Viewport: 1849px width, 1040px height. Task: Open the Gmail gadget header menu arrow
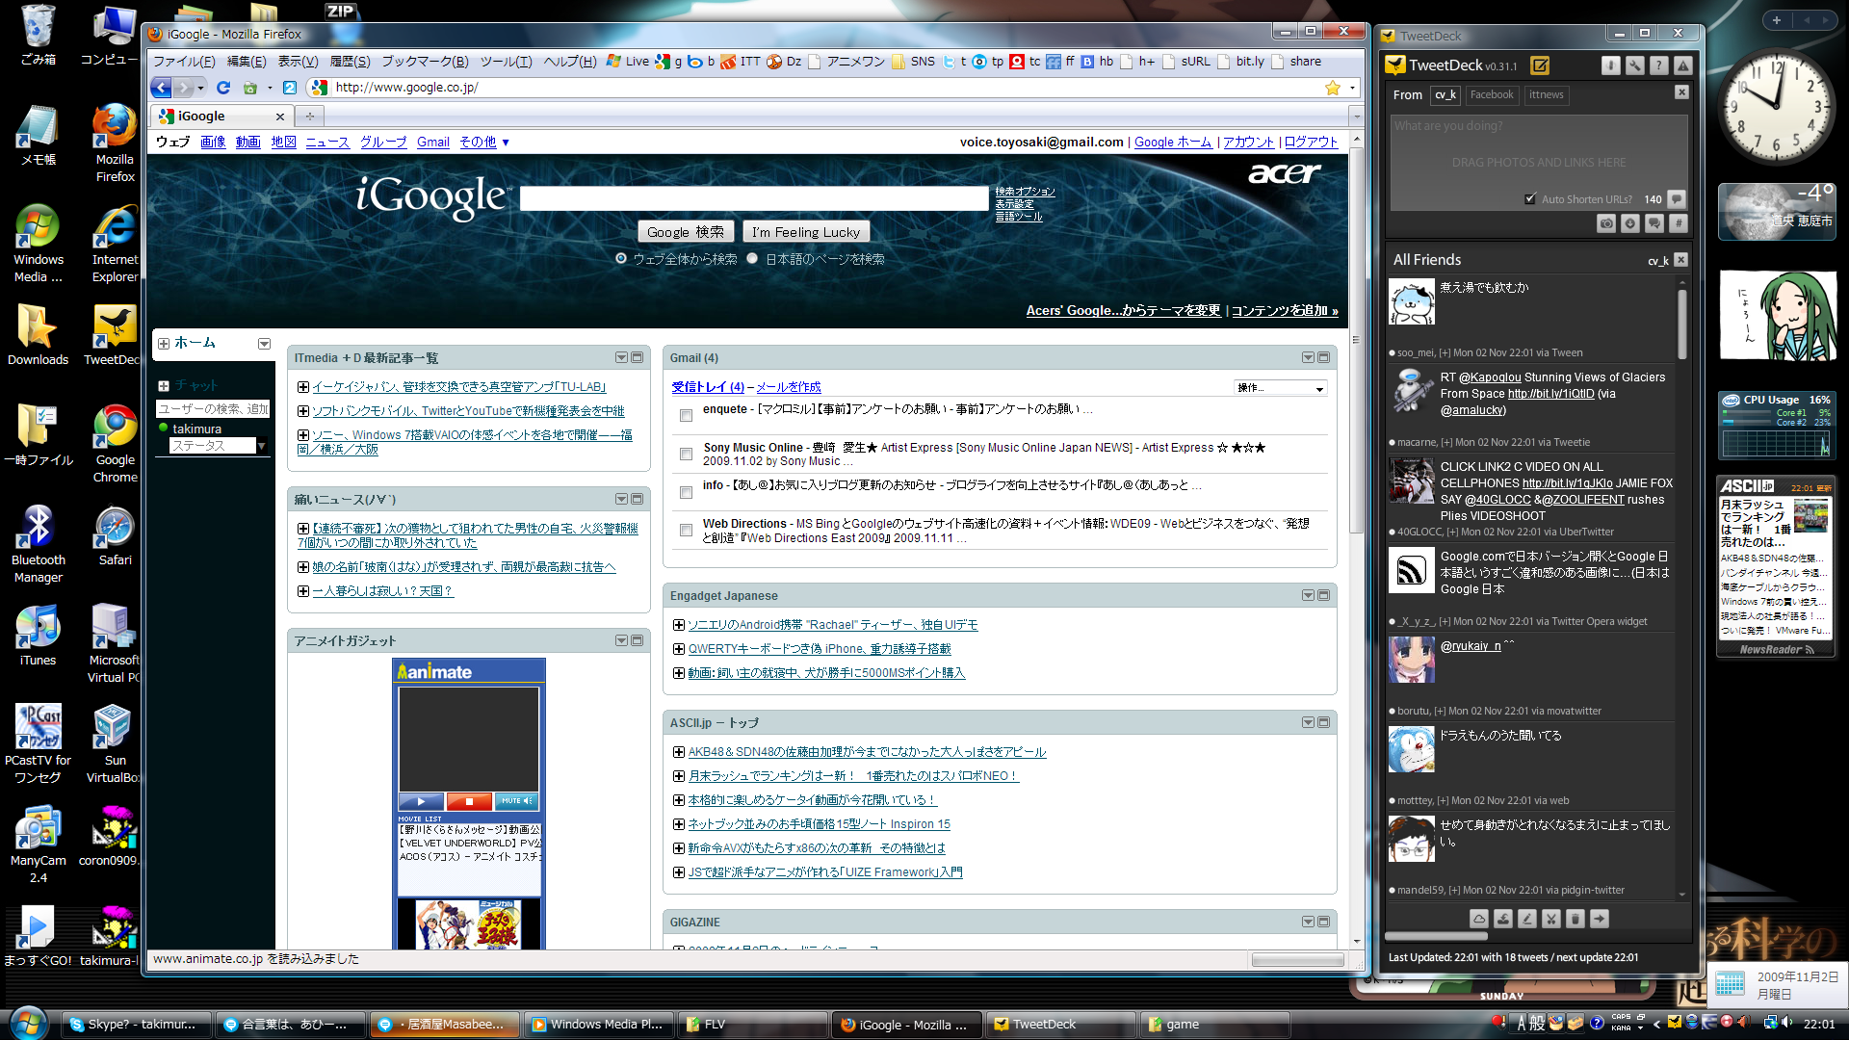[x=1308, y=357]
